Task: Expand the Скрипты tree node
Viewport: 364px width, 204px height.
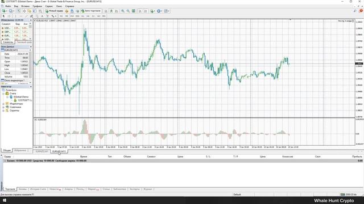Action: (x=3, y=110)
